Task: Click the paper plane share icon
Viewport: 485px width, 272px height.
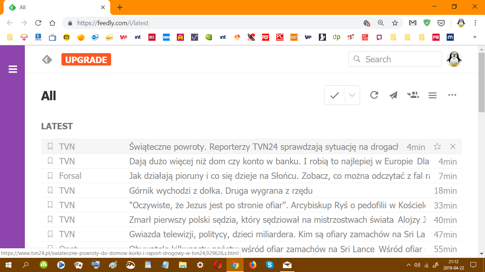Action: point(393,95)
